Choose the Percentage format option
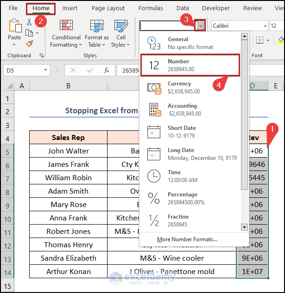The image size is (285, 293). (x=190, y=198)
